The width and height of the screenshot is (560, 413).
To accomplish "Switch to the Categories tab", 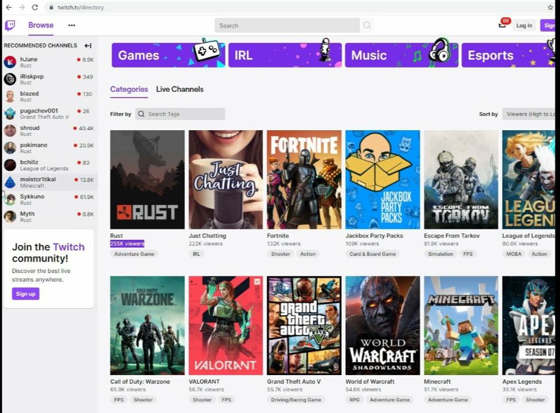I will tap(129, 89).
